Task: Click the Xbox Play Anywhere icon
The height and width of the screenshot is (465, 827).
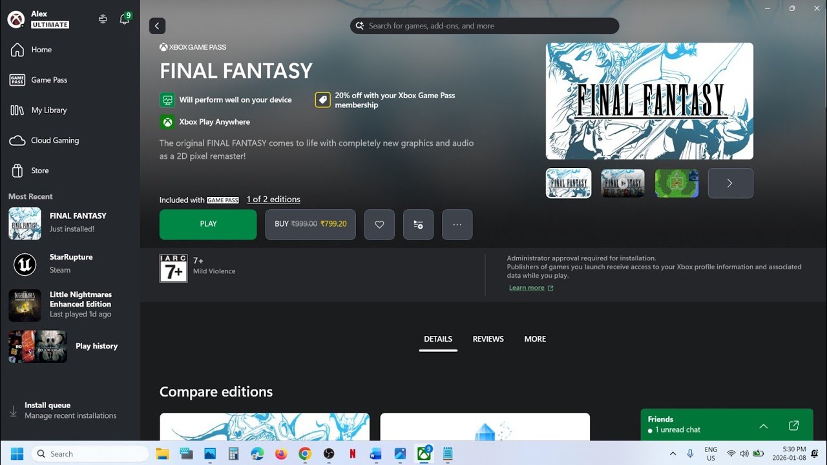Action: pyautogui.click(x=167, y=122)
